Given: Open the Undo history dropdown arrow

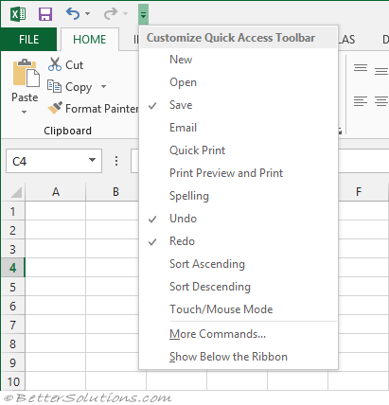Looking at the screenshot, I should pos(88,13).
